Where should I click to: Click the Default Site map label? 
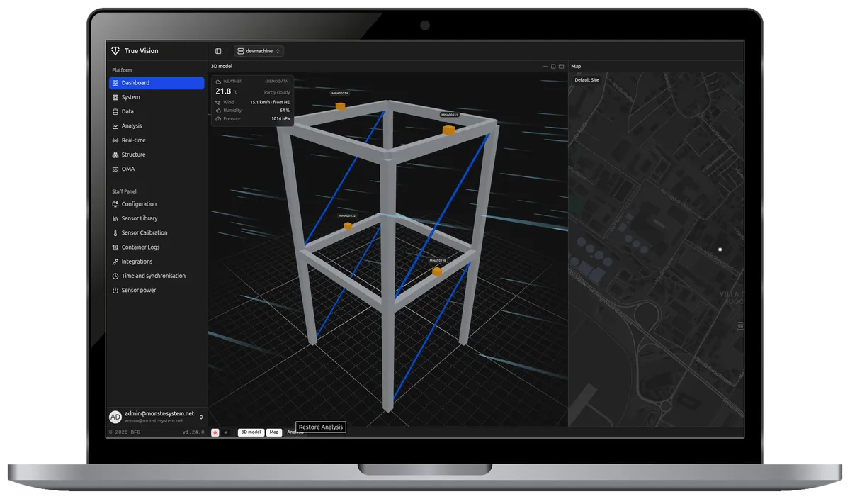click(x=586, y=80)
